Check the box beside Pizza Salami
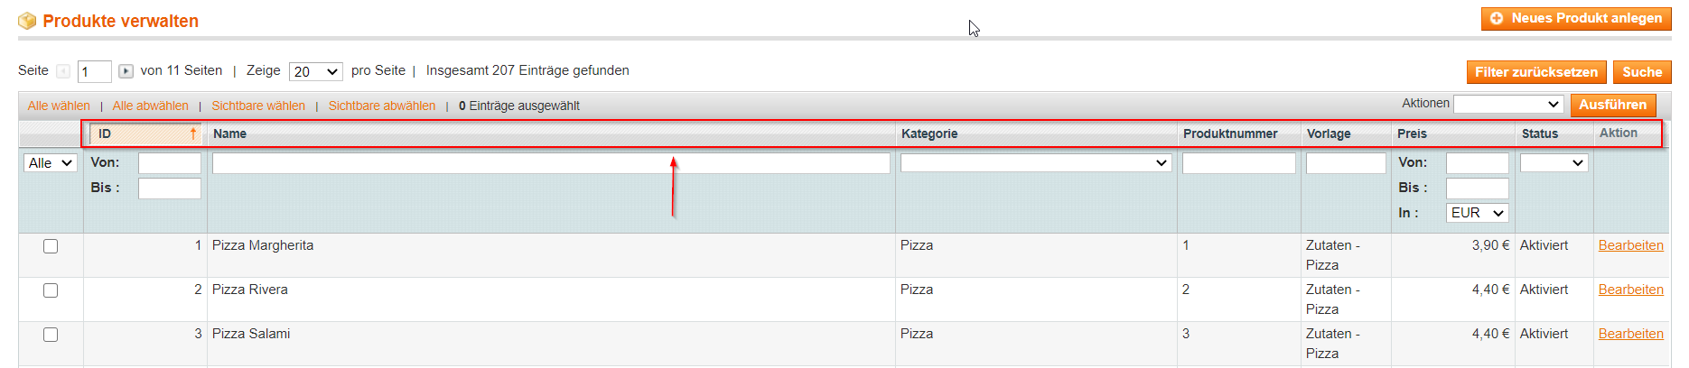Screen dimensions: 1689x368 pos(51,335)
